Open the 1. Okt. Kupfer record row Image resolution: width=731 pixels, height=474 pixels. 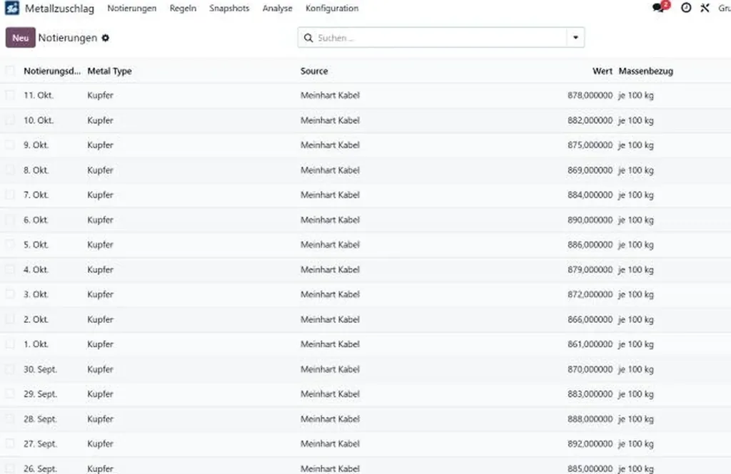[365, 344]
